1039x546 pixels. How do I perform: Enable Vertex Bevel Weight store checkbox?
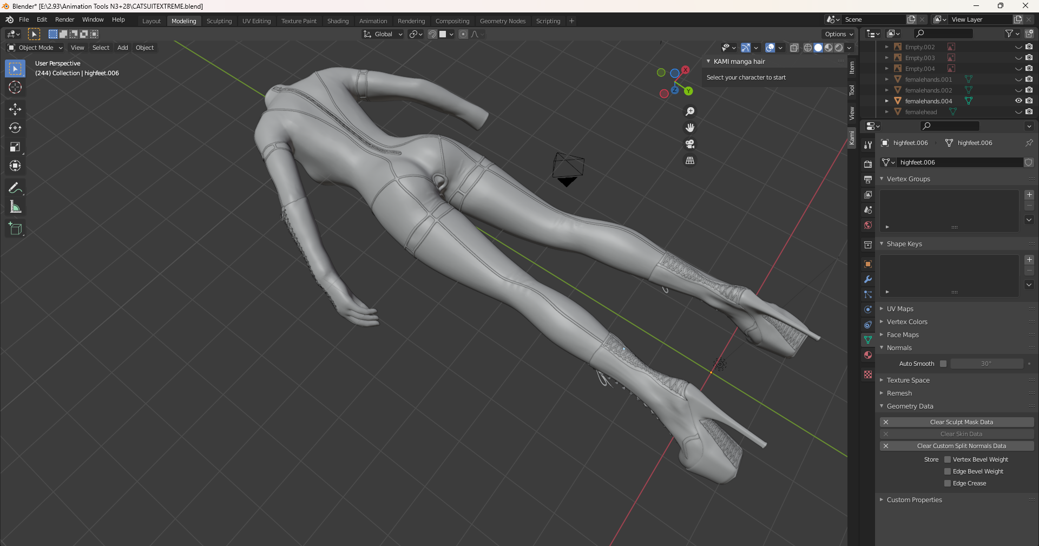[948, 459]
